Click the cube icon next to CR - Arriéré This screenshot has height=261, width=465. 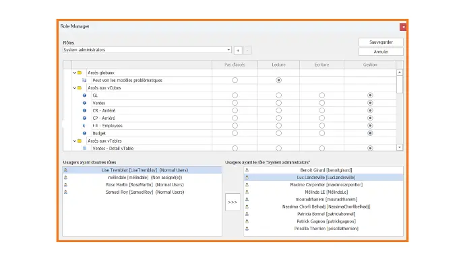84,110
